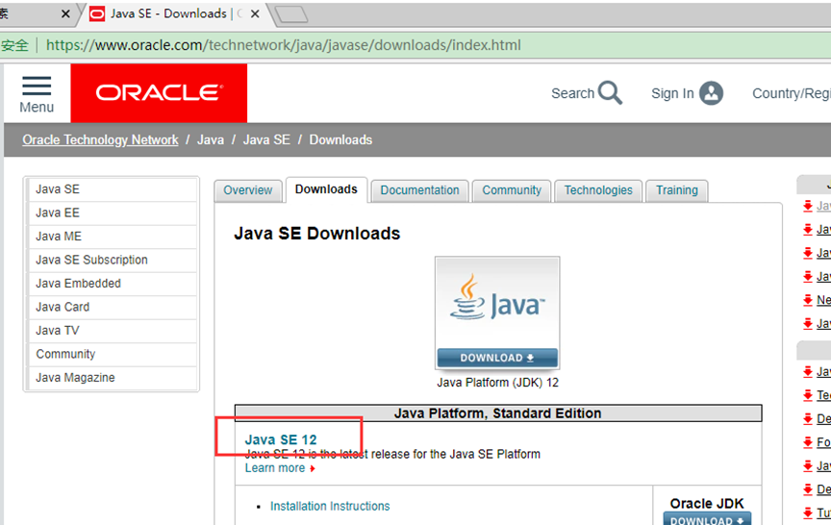This screenshot has width=831, height=525.
Task: Click the Oracle logo
Action: coord(159,93)
